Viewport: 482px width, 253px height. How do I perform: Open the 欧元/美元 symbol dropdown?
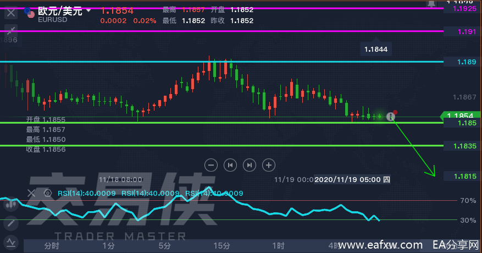click(x=88, y=10)
